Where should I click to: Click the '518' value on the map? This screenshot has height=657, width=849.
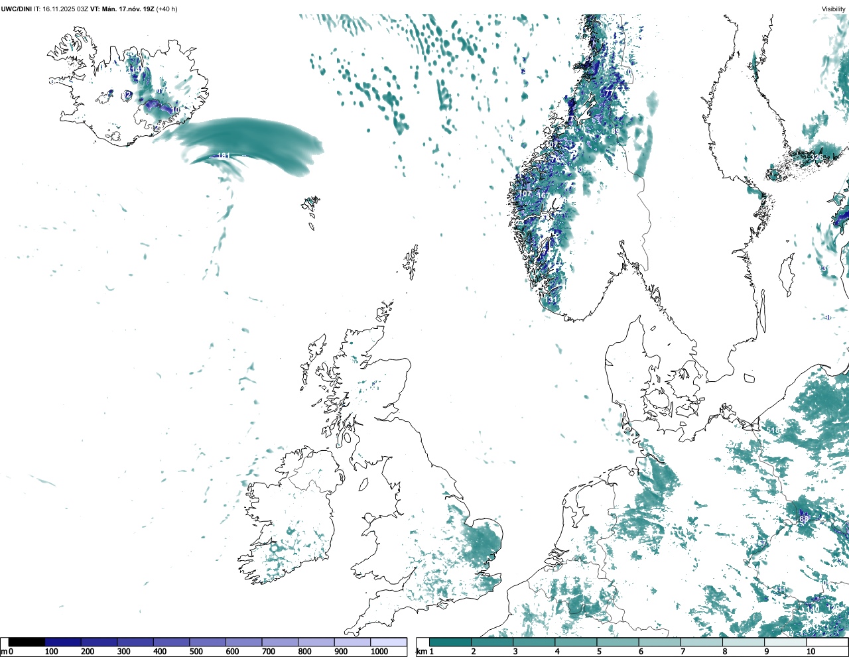click(x=773, y=430)
